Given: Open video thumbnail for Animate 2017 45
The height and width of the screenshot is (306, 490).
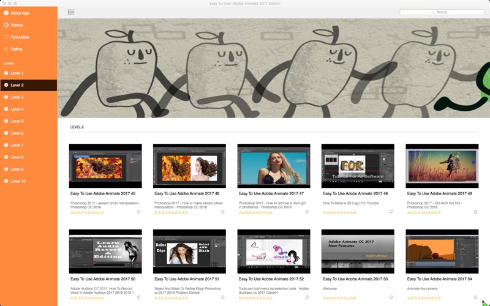Looking at the screenshot, I should [x=105, y=166].
